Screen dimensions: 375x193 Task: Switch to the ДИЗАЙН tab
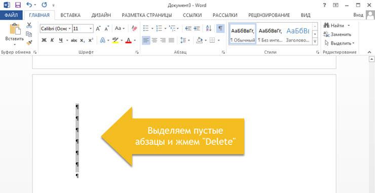101,15
